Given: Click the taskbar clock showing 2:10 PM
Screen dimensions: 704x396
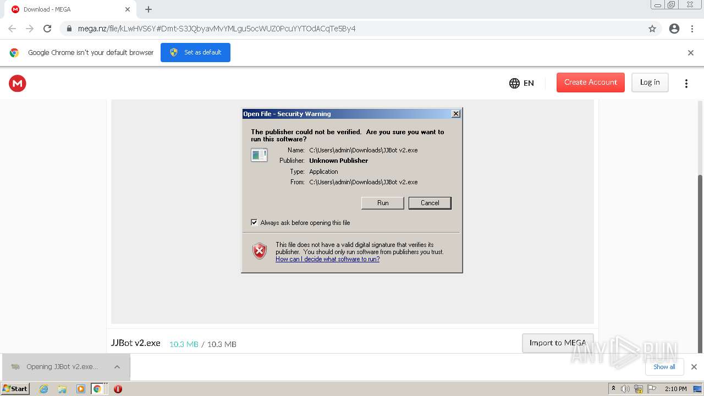Looking at the screenshot, I should click(675, 389).
